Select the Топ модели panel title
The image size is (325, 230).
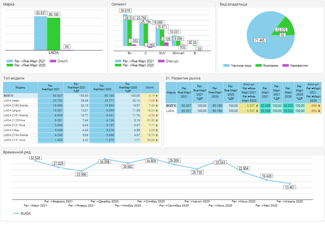point(14,78)
